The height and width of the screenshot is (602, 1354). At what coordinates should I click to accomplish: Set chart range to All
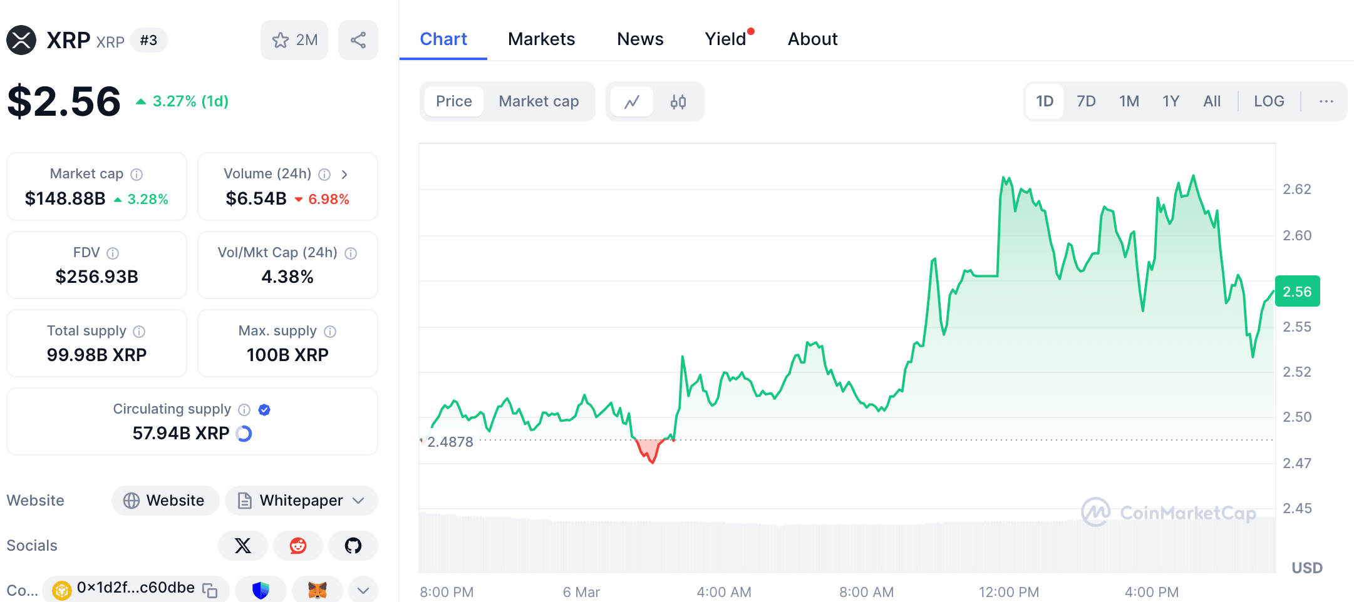1212,101
